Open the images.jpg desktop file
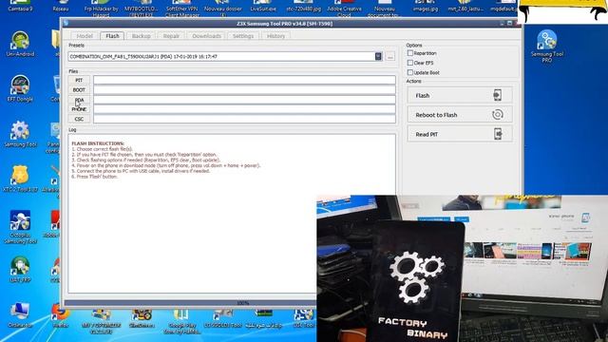608x342 pixels. (426, 6)
